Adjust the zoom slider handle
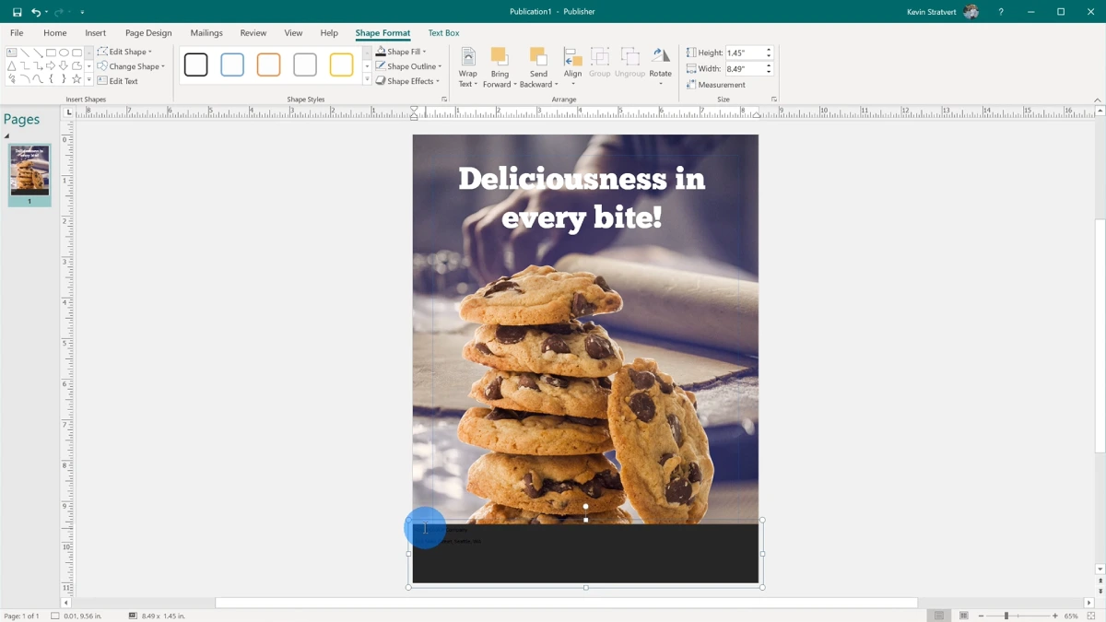The image size is (1106, 622). tap(1006, 616)
